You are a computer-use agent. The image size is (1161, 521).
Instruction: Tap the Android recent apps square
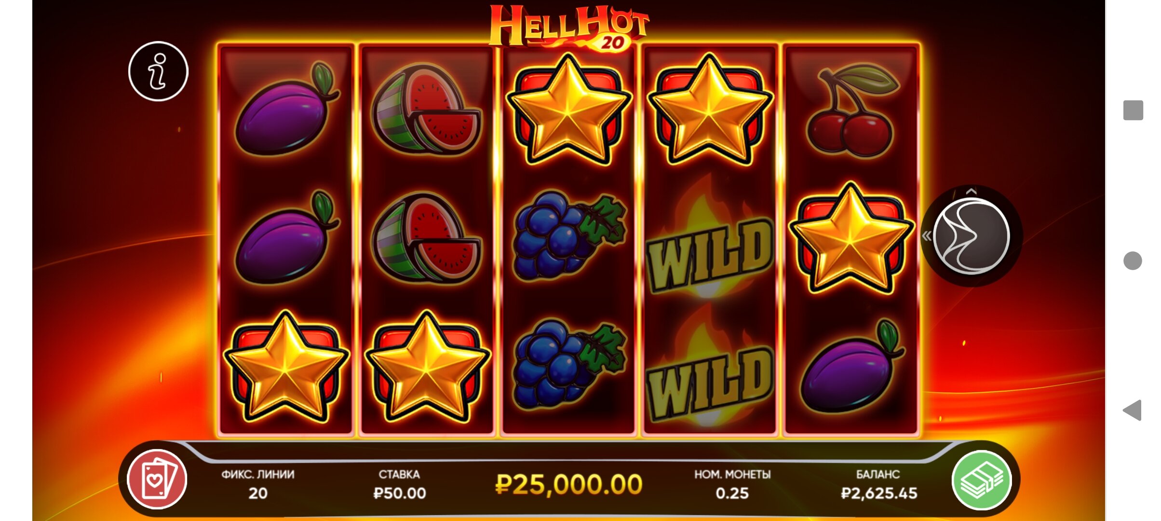1133,110
